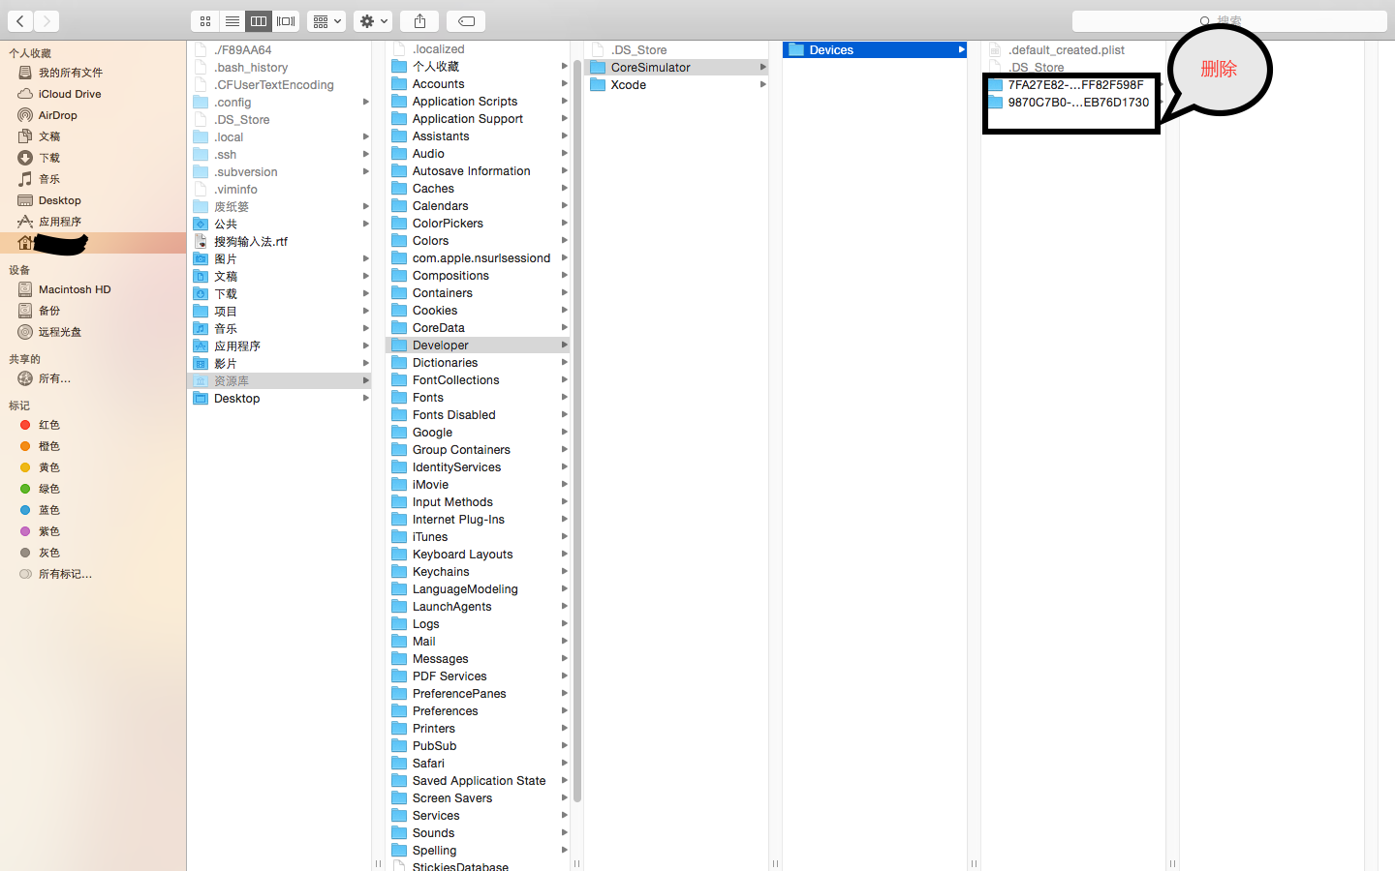Select the .bash_history file
Screen dimensions: 1395x871
[279, 68]
